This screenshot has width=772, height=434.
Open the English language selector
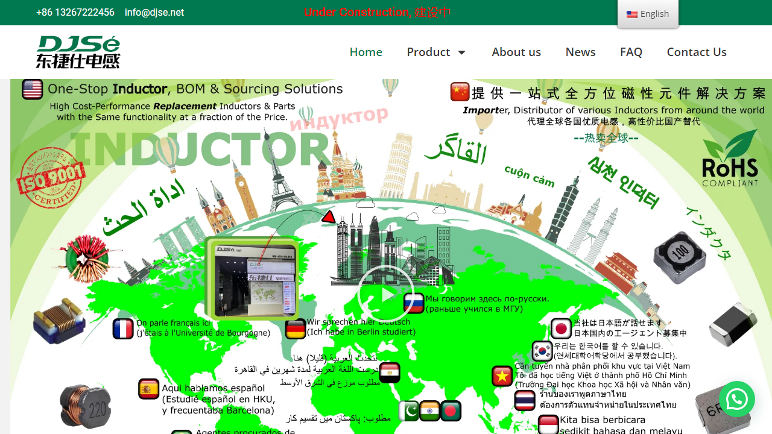click(x=648, y=14)
